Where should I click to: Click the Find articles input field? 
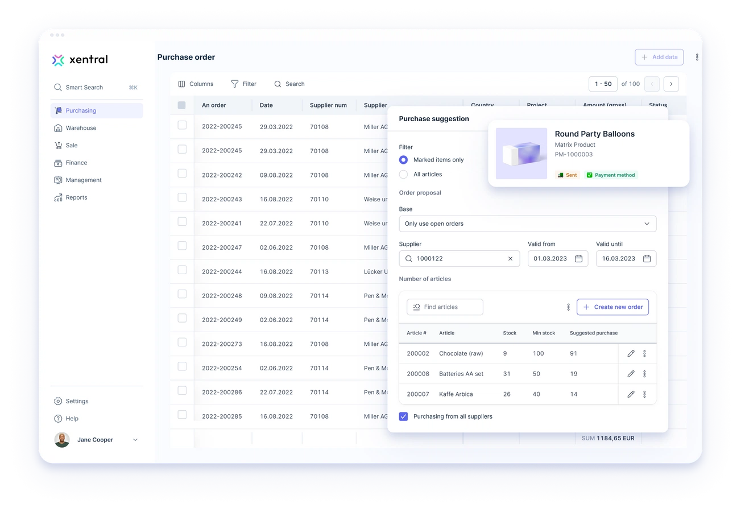(x=445, y=307)
